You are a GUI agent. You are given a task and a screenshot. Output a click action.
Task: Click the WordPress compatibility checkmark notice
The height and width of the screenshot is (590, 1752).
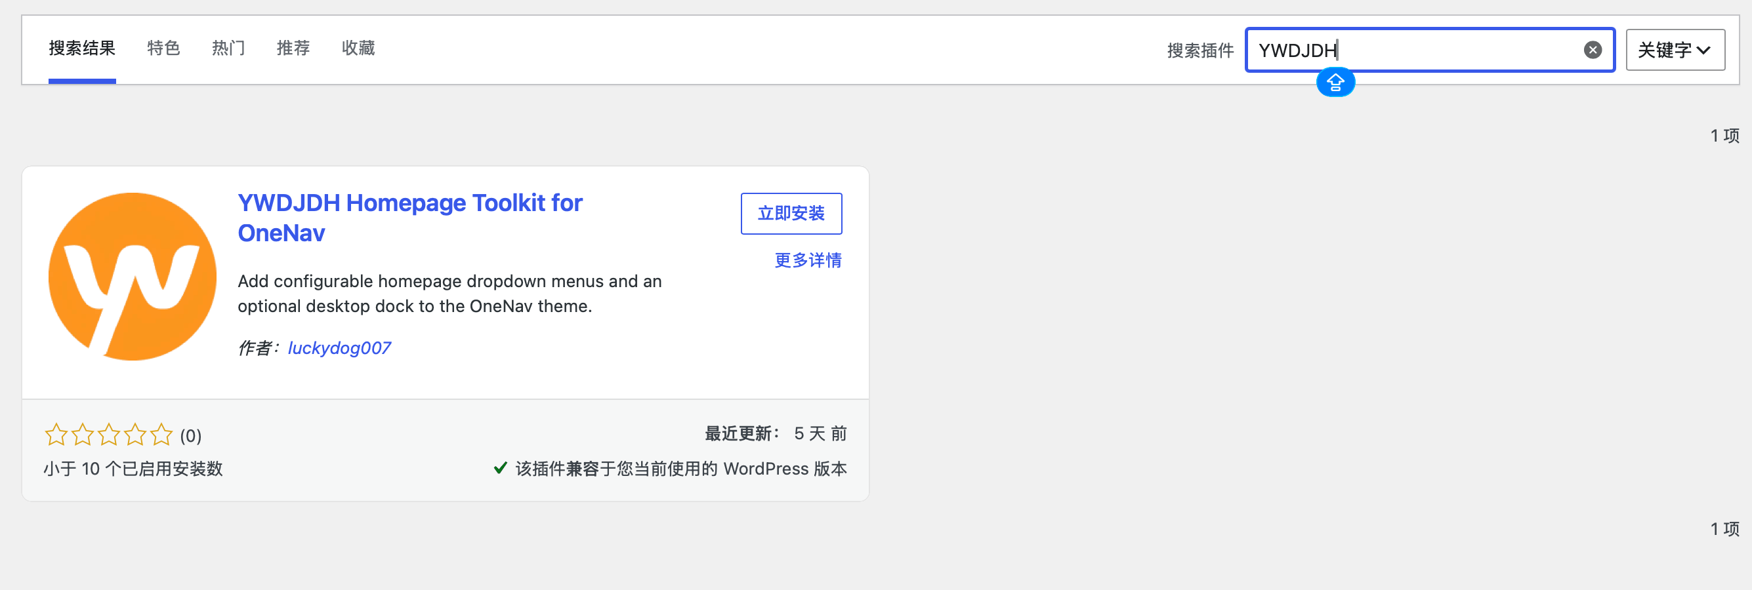[670, 469]
